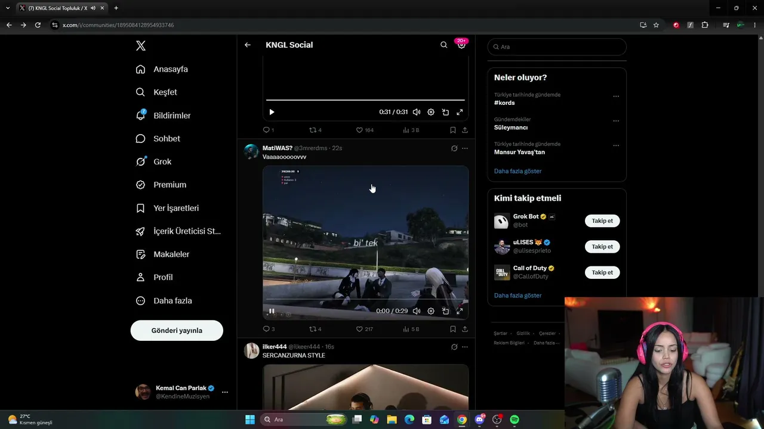
Task: Enter fullscreen on the 0:31 video
Action: (460, 112)
